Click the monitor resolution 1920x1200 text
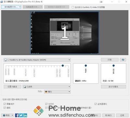The height and width of the screenshot is (118, 130). (x=17, y=81)
